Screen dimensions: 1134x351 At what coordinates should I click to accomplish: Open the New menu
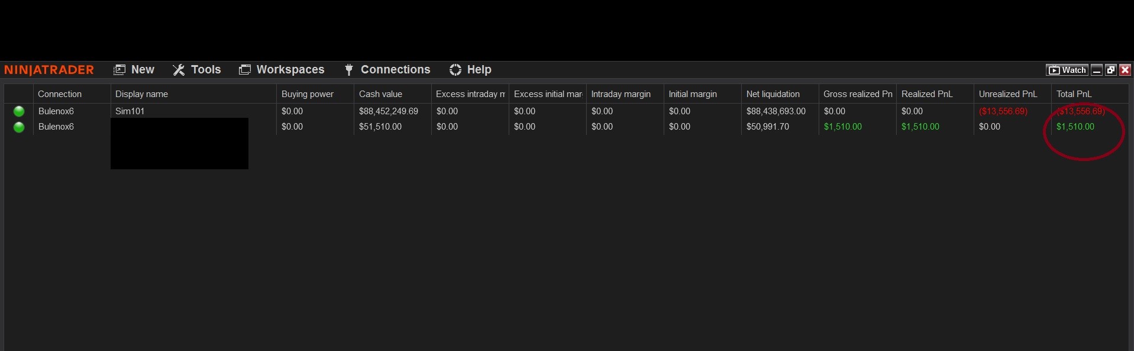[134, 70]
